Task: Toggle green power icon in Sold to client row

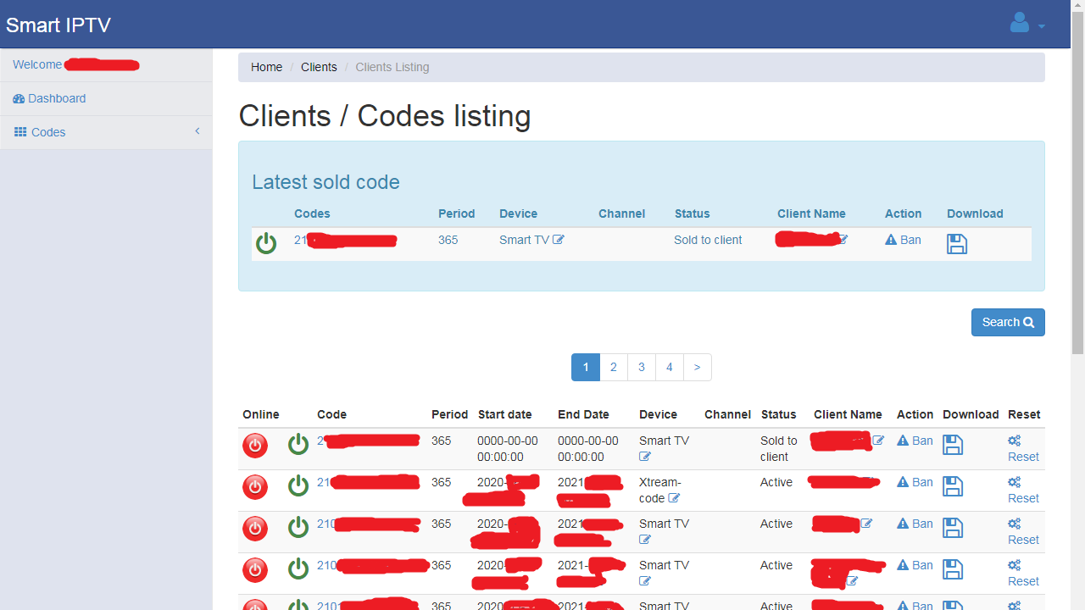Action: tap(298, 444)
